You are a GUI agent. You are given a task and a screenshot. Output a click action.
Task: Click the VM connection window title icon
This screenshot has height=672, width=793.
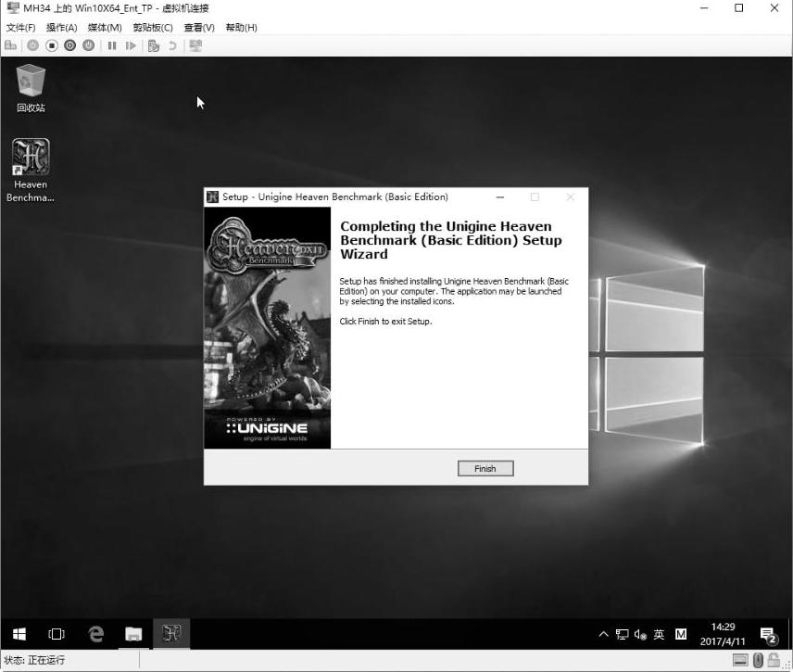point(13,8)
